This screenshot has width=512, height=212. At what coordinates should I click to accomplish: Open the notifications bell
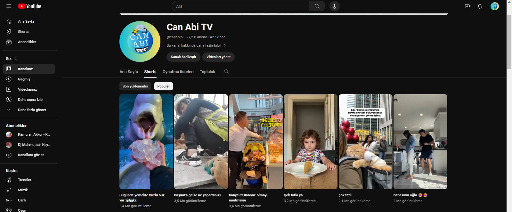click(480, 6)
